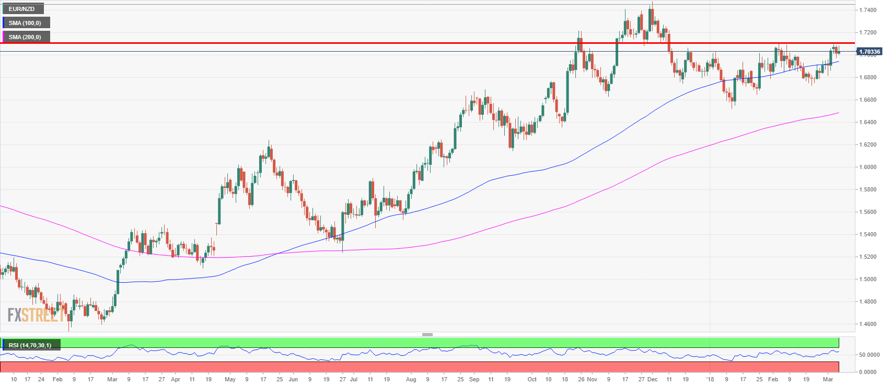Image resolution: width=892 pixels, height=386 pixels.
Task: Click the current price tag 1.70336
Action: [x=870, y=52]
